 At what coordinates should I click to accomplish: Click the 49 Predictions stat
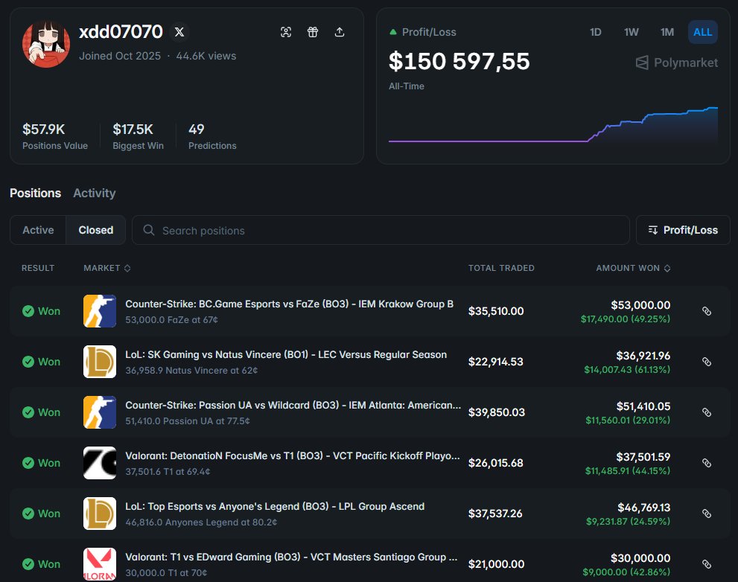pos(212,136)
